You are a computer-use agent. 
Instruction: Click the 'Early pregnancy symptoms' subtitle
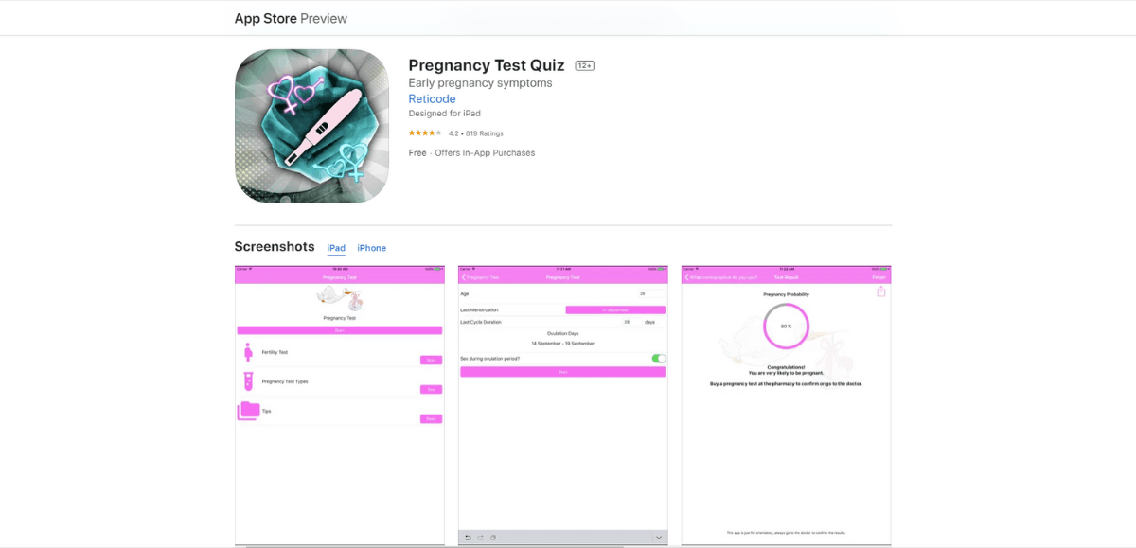480,83
